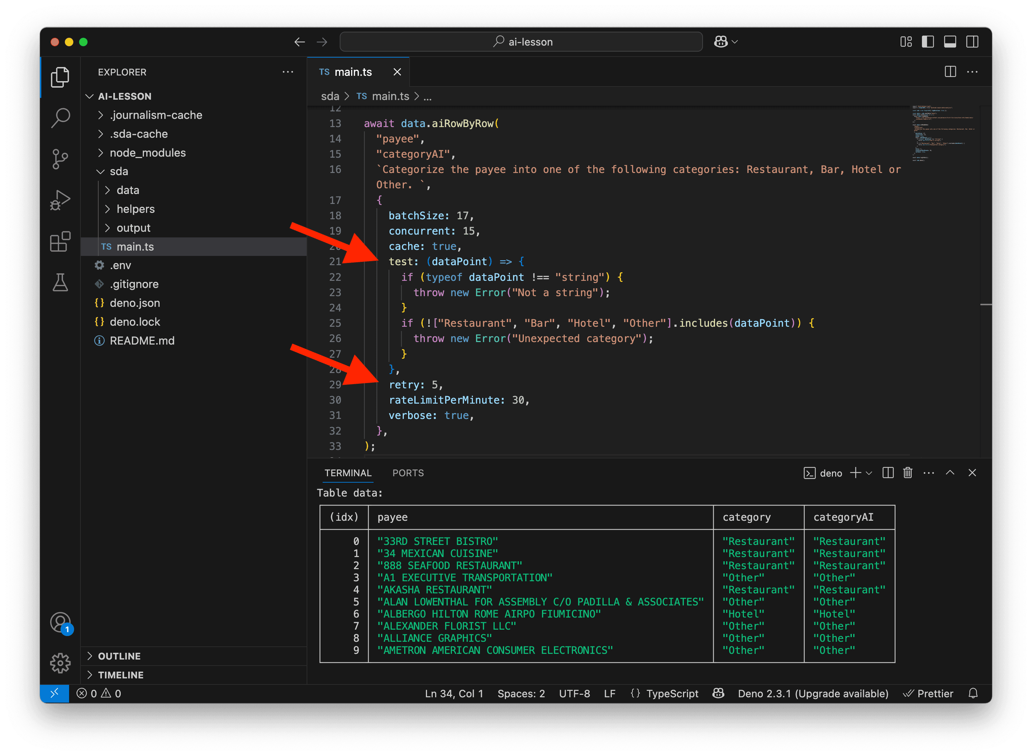Click the ai-lesson command center search box
Screen dimensions: 1032x756
(521, 42)
